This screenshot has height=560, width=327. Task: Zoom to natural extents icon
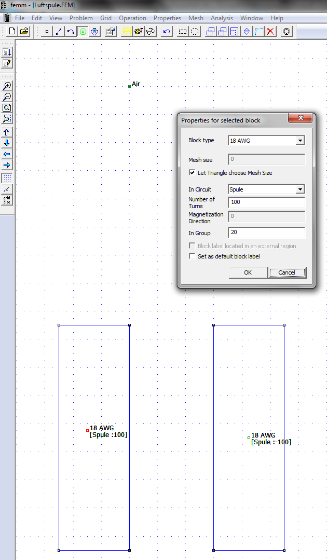[x=7, y=108]
